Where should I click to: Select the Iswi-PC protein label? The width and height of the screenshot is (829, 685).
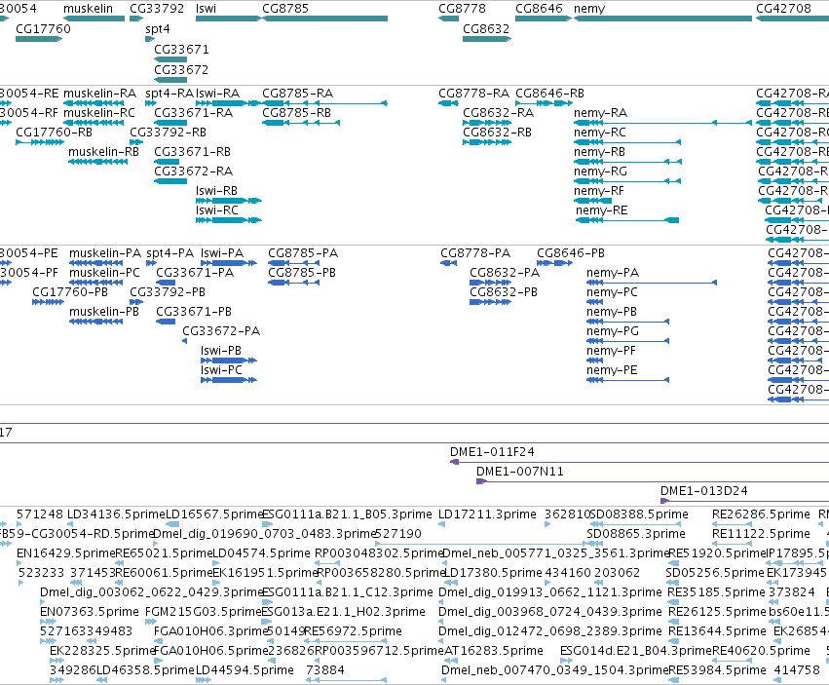(221, 371)
